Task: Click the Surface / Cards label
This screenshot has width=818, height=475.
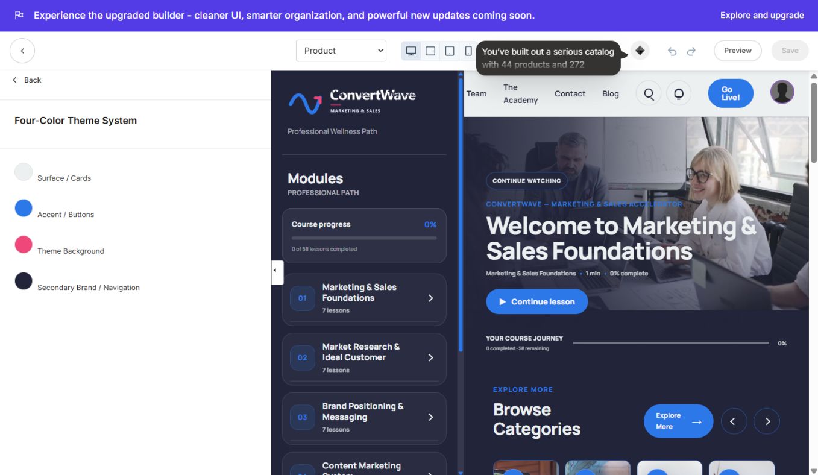Action: click(64, 178)
